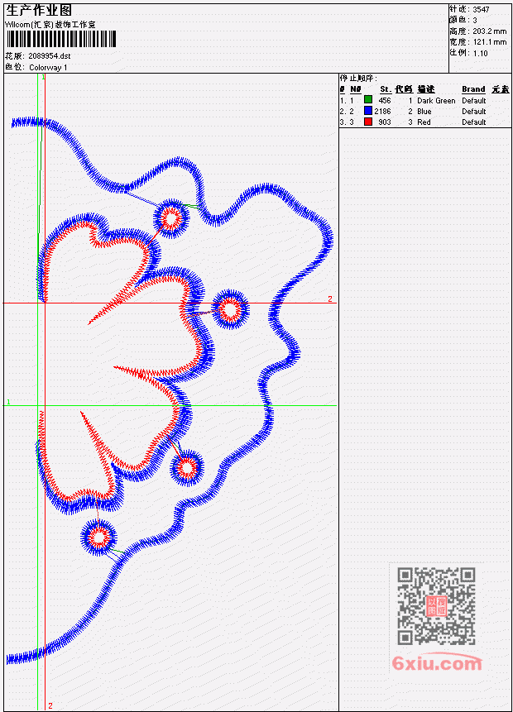Click the title 生产作业图

tap(39, 11)
